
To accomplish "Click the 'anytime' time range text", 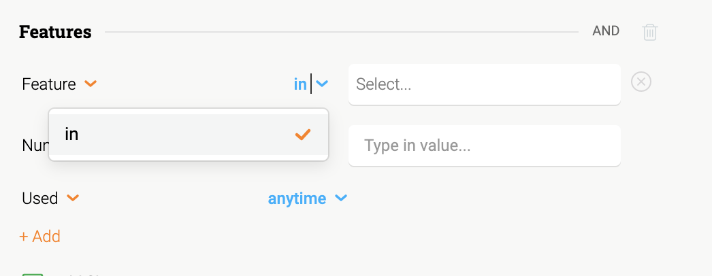I will [297, 199].
